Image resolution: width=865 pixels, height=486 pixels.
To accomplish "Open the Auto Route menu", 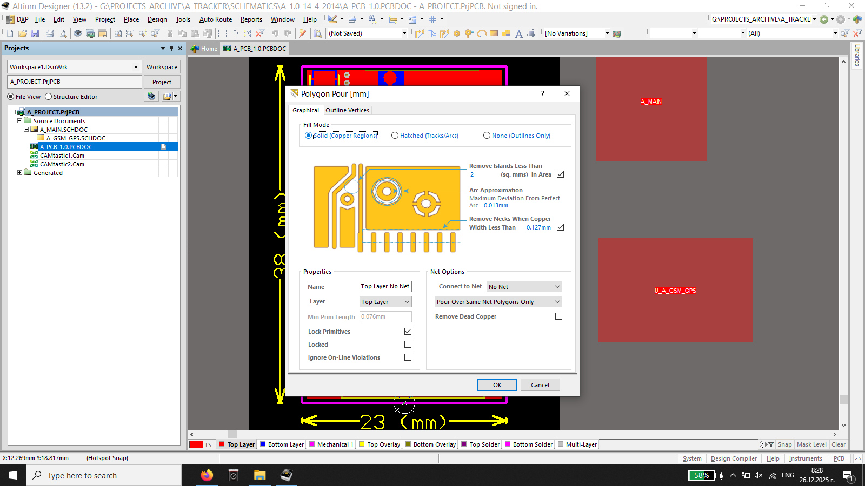I will pos(215,19).
